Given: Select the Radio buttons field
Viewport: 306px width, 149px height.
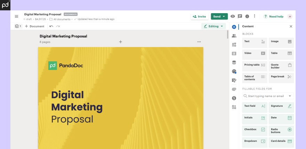Looking at the screenshot, I should tap(281, 131).
